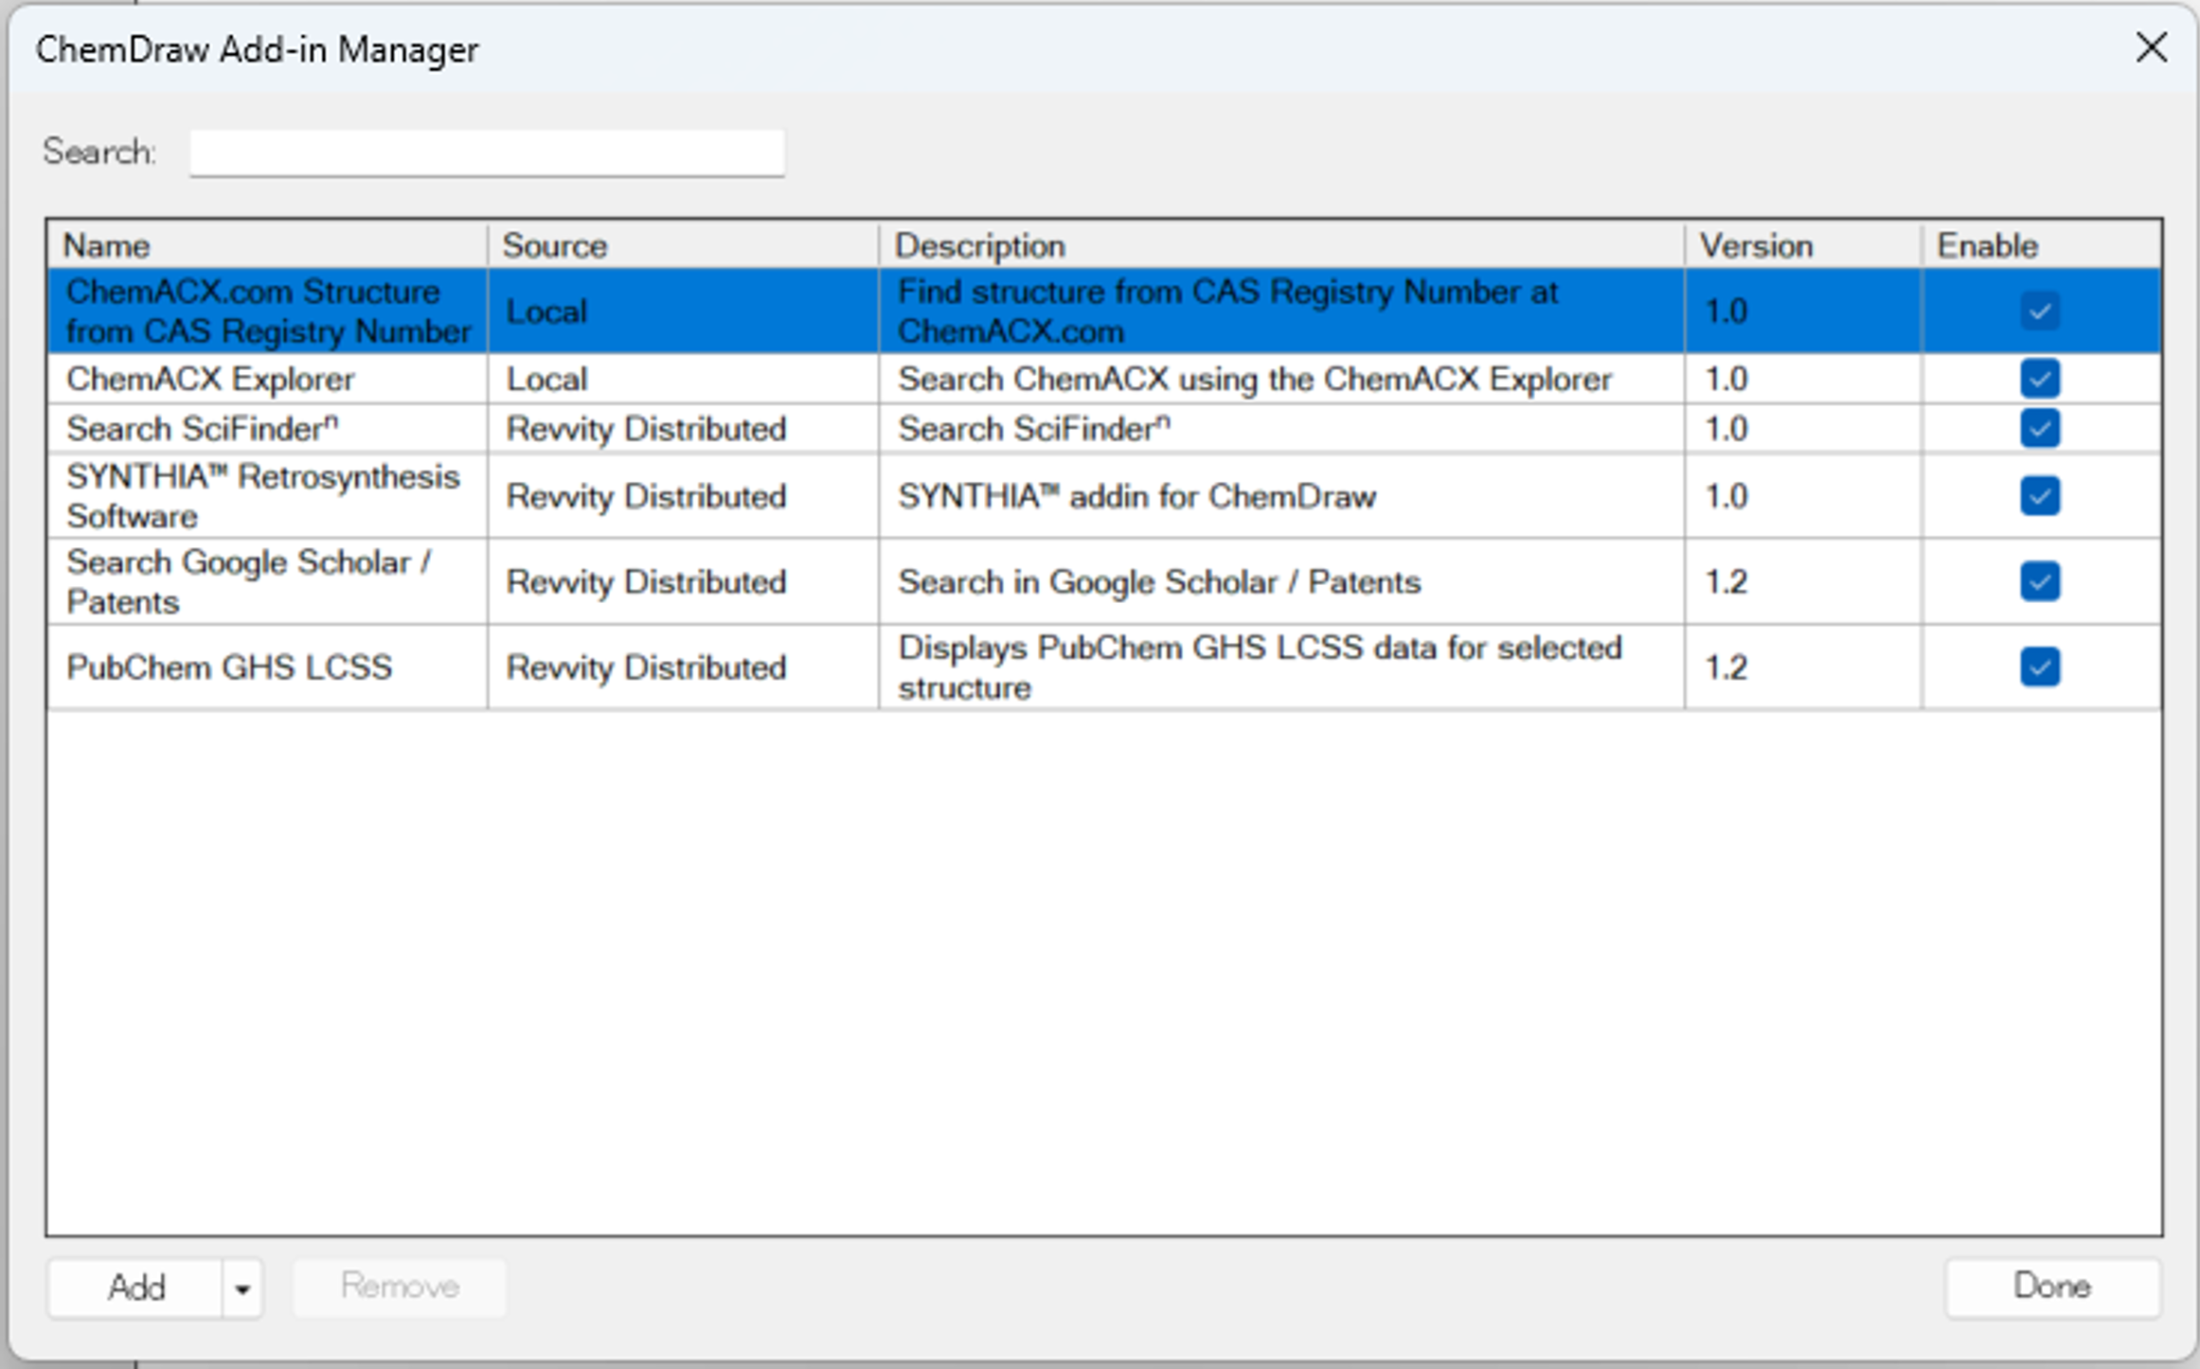Click the Add button
Screen dimensions: 2200x1369
pos(136,1289)
